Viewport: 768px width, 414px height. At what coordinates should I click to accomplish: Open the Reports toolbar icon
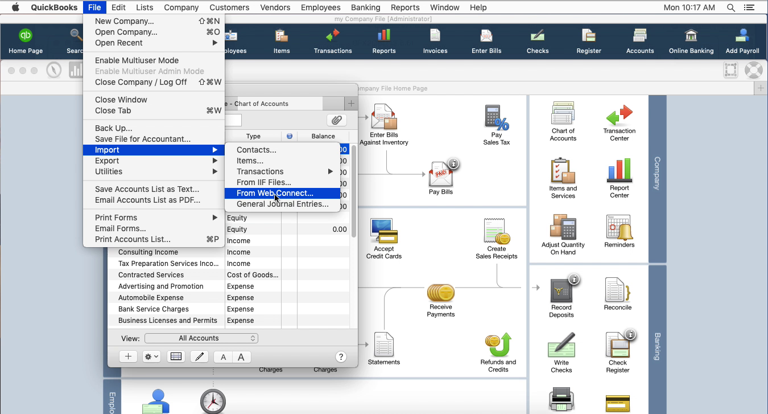[x=384, y=42]
